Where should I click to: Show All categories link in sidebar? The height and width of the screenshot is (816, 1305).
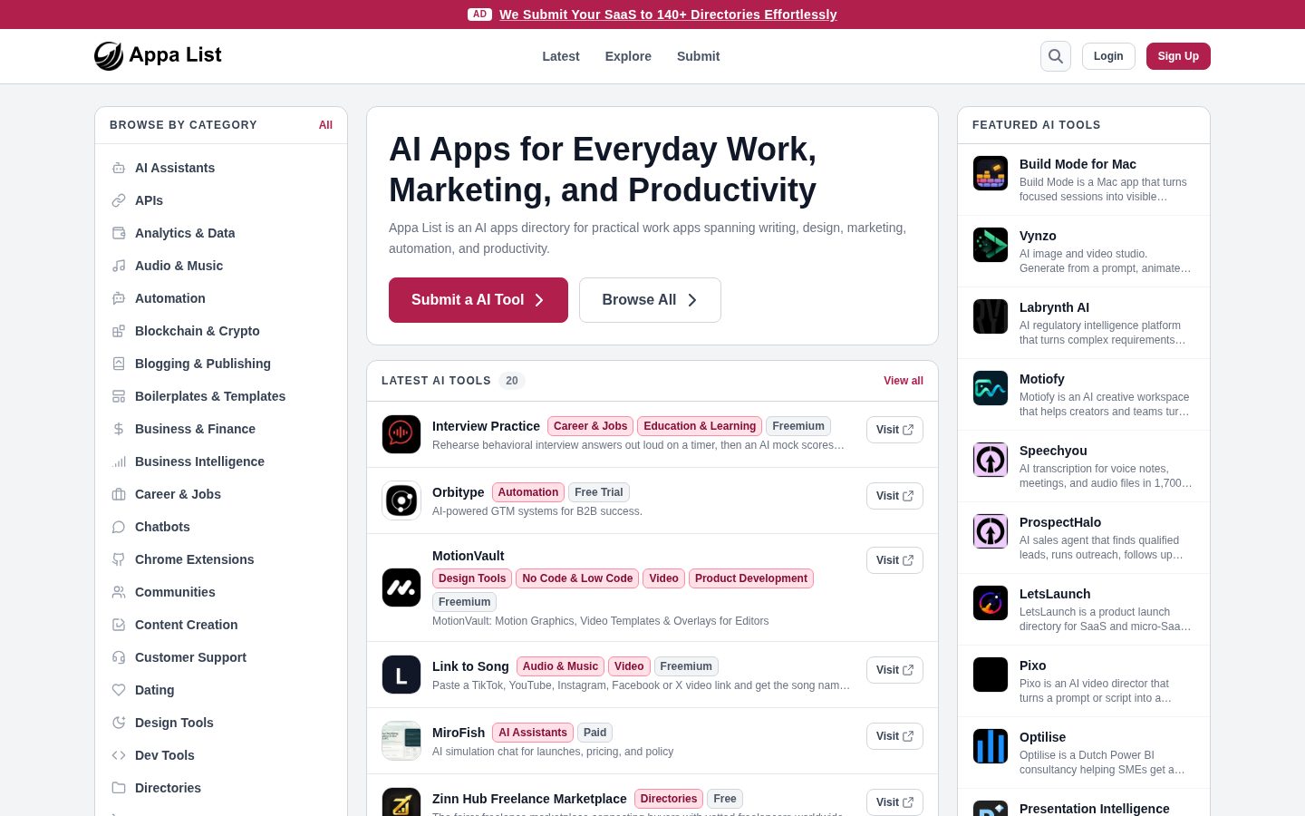coord(325,125)
